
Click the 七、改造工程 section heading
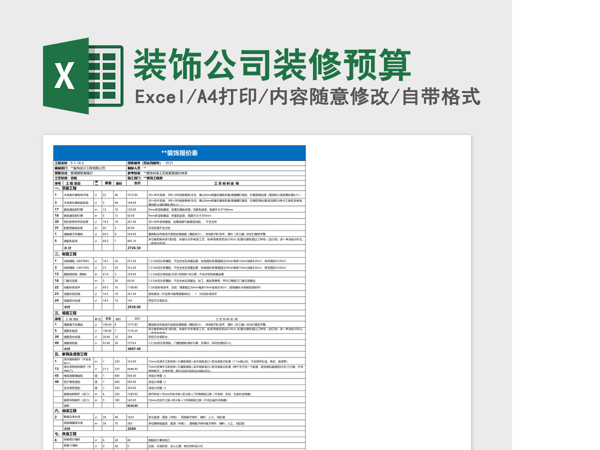coord(65,433)
